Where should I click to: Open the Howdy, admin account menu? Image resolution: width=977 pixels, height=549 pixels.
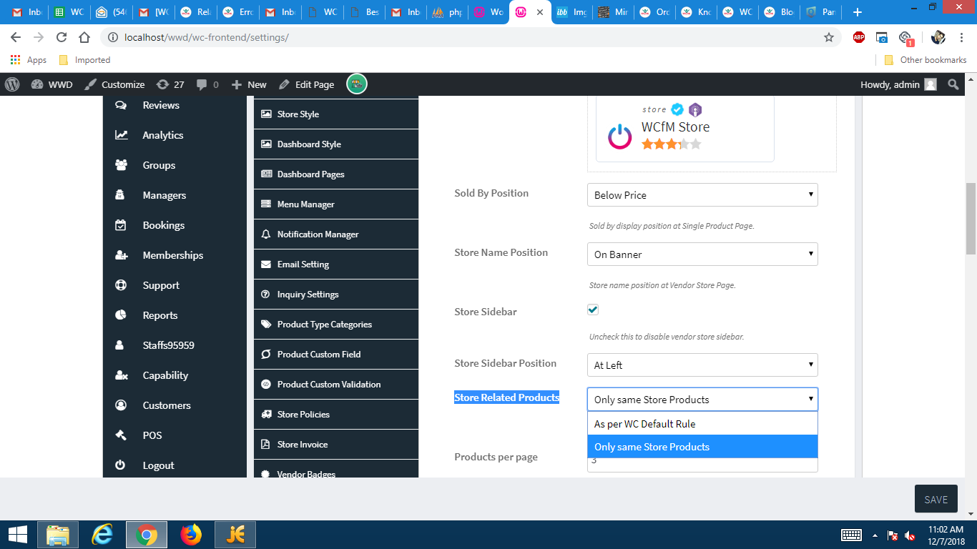click(898, 84)
